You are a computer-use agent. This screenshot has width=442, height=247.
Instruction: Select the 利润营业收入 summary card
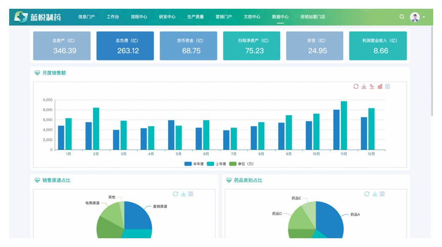click(378, 46)
